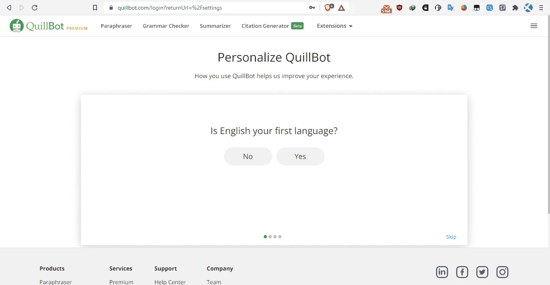Visit QuillBot Facebook page
This screenshot has height=285, width=550.
(462, 272)
